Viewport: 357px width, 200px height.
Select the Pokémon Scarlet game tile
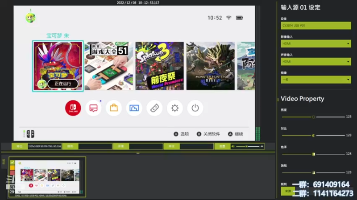pos(58,66)
